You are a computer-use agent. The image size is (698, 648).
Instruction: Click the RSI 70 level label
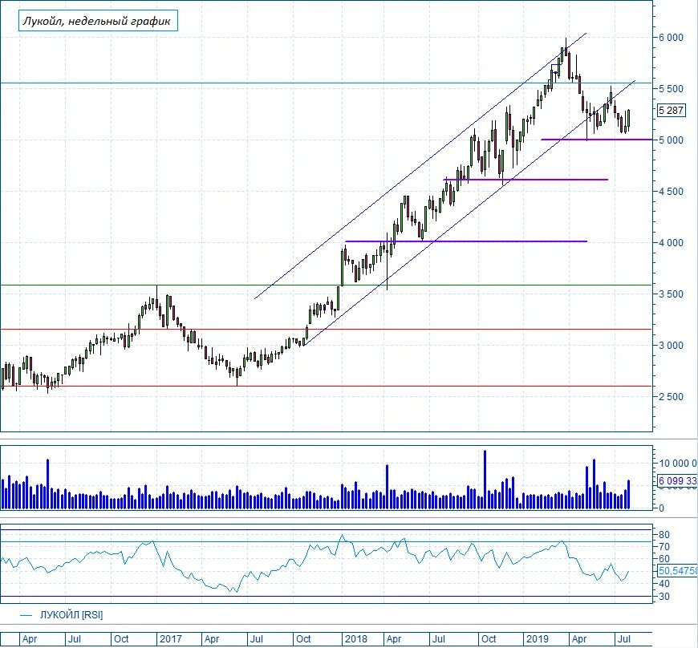click(664, 546)
